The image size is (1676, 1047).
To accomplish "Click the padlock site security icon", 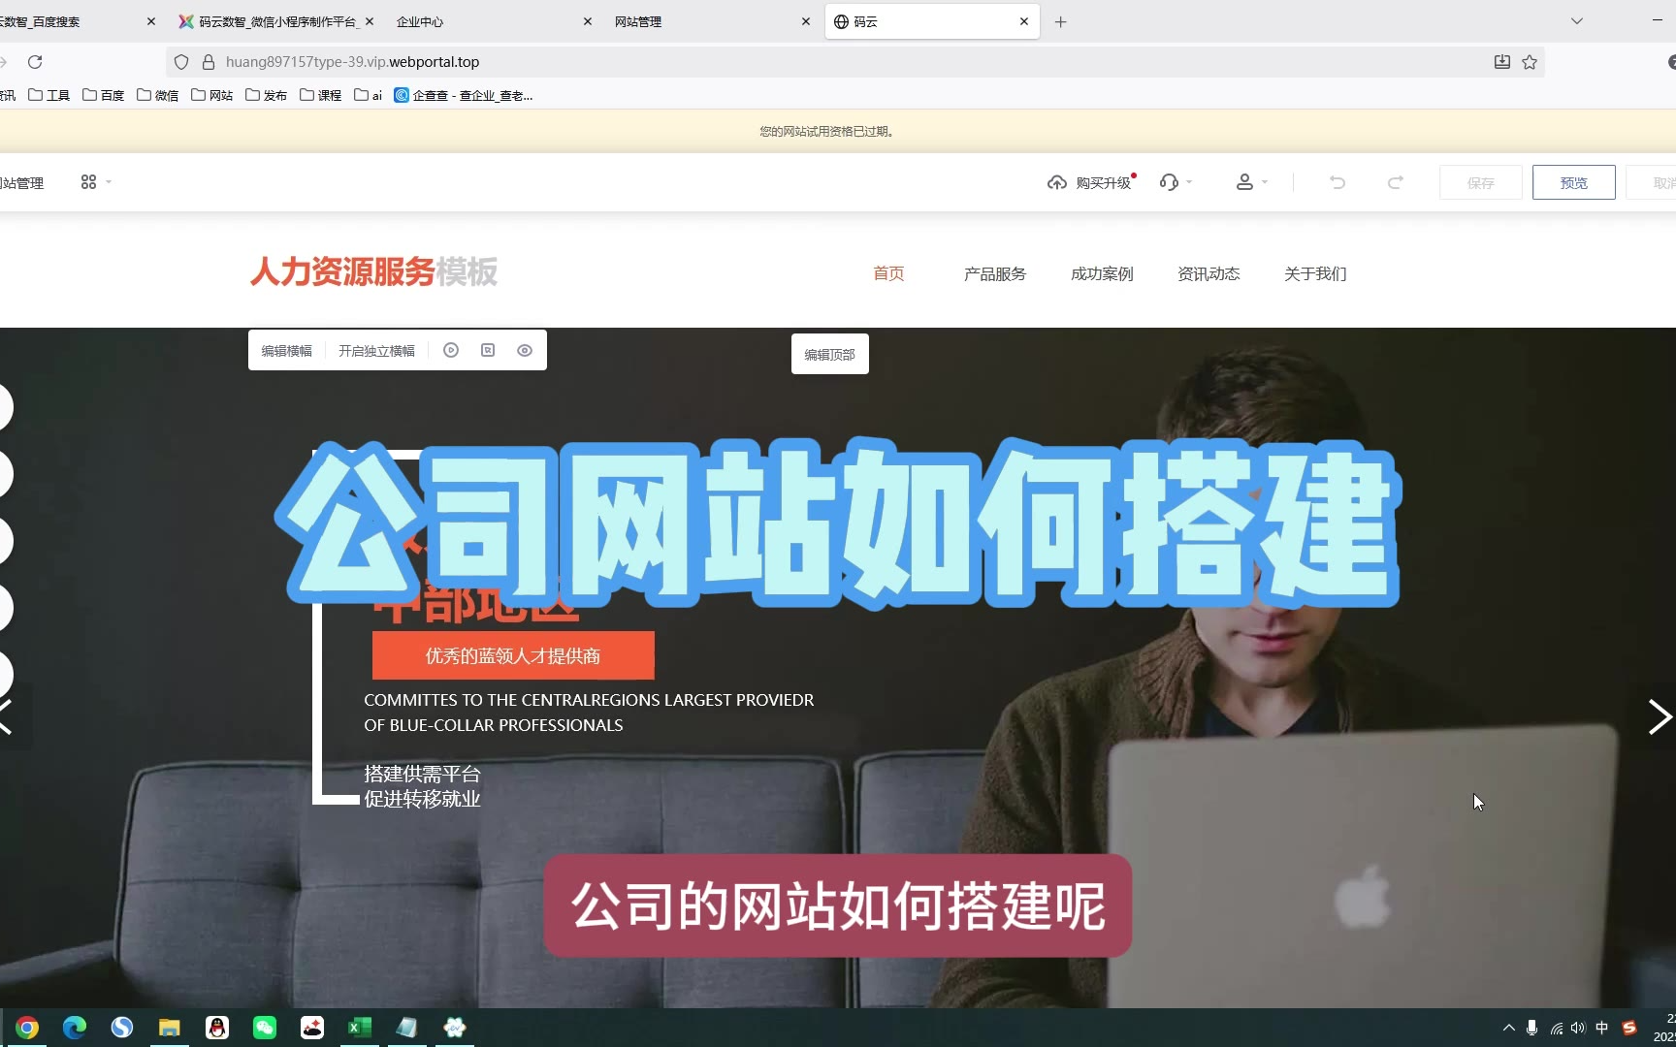I will point(208,62).
